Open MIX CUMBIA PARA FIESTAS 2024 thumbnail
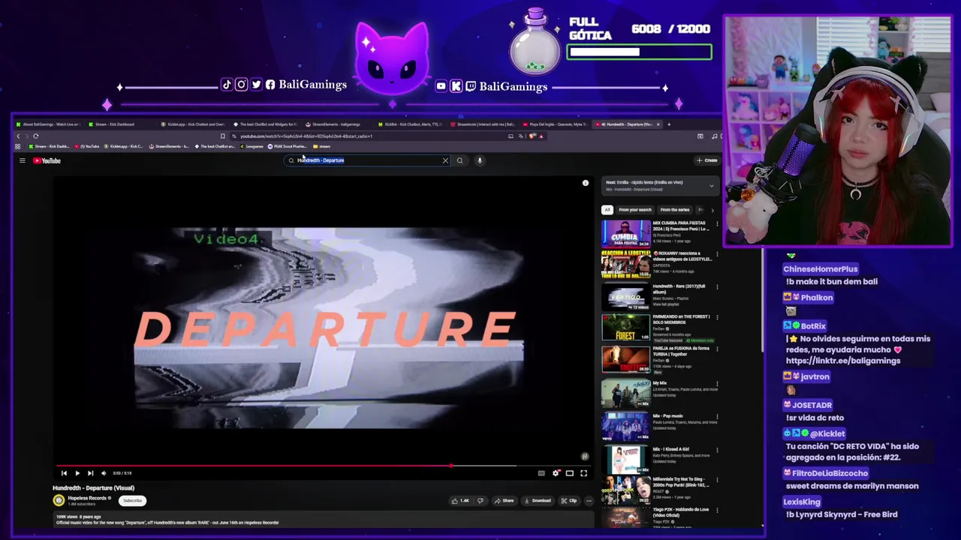Screen dimensions: 961x540 [626, 233]
